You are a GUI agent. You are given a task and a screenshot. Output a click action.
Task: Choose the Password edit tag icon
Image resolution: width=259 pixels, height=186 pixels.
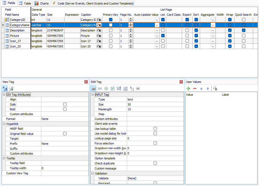point(100,88)
